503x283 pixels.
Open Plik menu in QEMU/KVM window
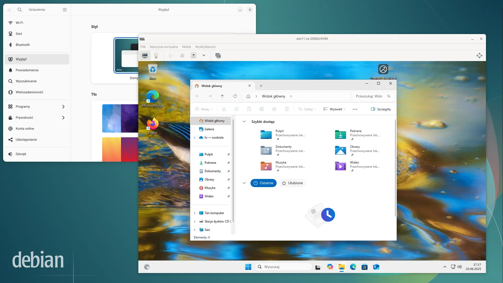143,47
